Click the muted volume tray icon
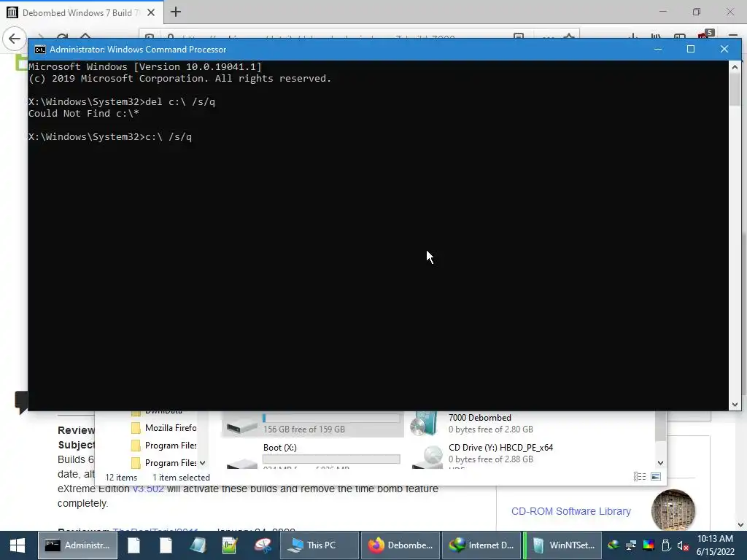The height and width of the screenshot is (560, 747). 683,545
